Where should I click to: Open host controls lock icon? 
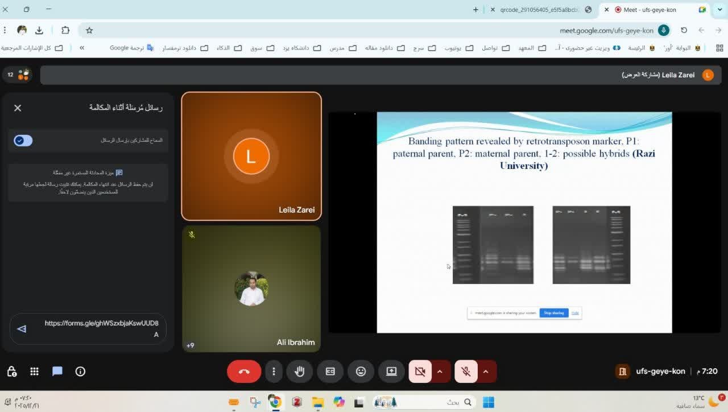pos(11,372)
